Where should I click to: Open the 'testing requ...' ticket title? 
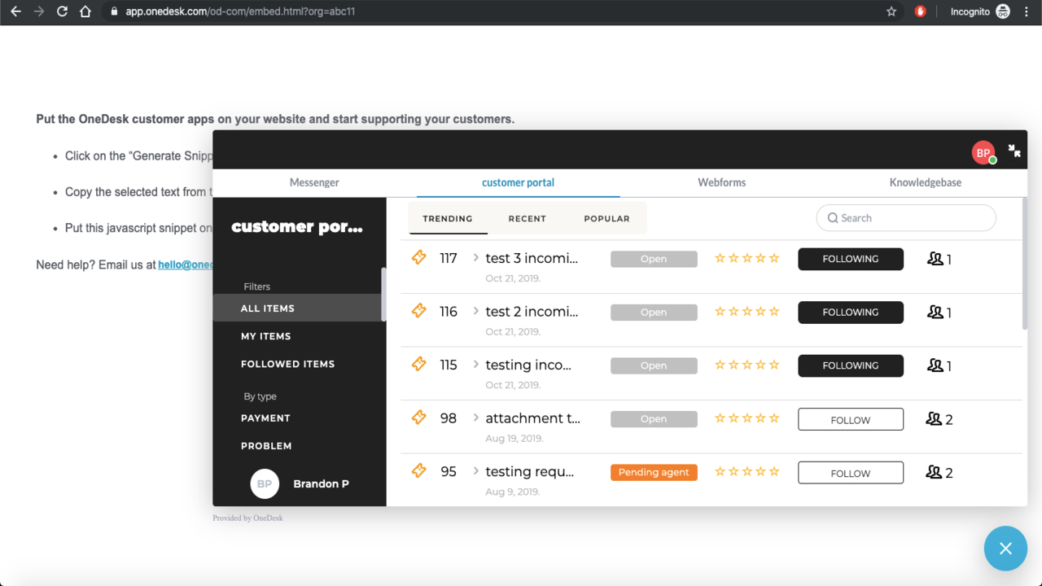[x=530, y=471]
